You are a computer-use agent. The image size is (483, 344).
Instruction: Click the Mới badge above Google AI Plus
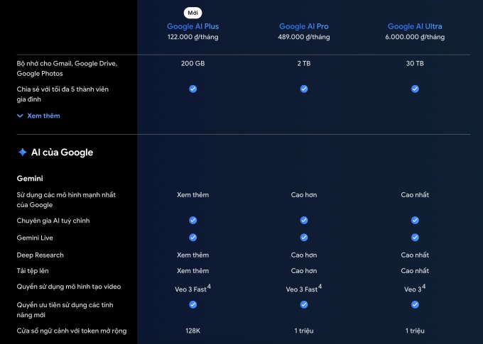192,12
